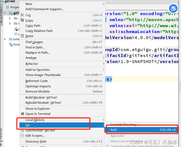Choose Find in Path…
The image size is (181, 147).
[62, 47]
